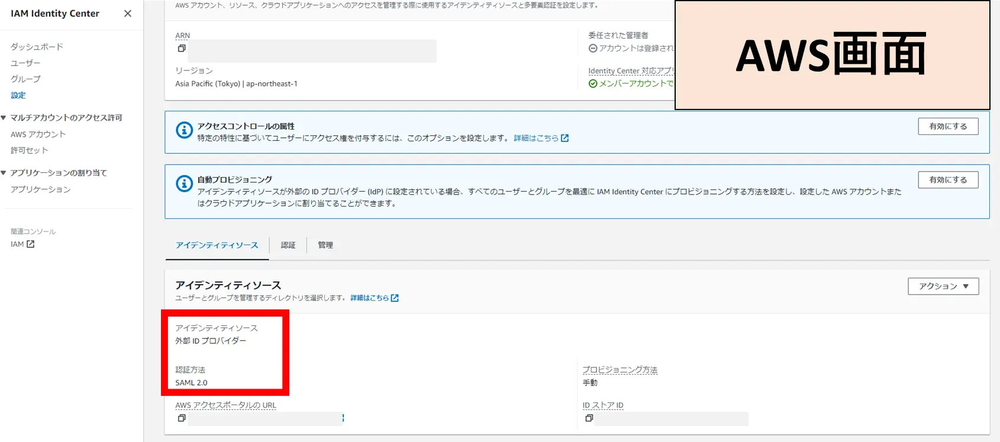Screen dimensions: 1000x442
Task: Enable アクセスコントロールの属性 with 有効にする
Action: tap(948, 126)
